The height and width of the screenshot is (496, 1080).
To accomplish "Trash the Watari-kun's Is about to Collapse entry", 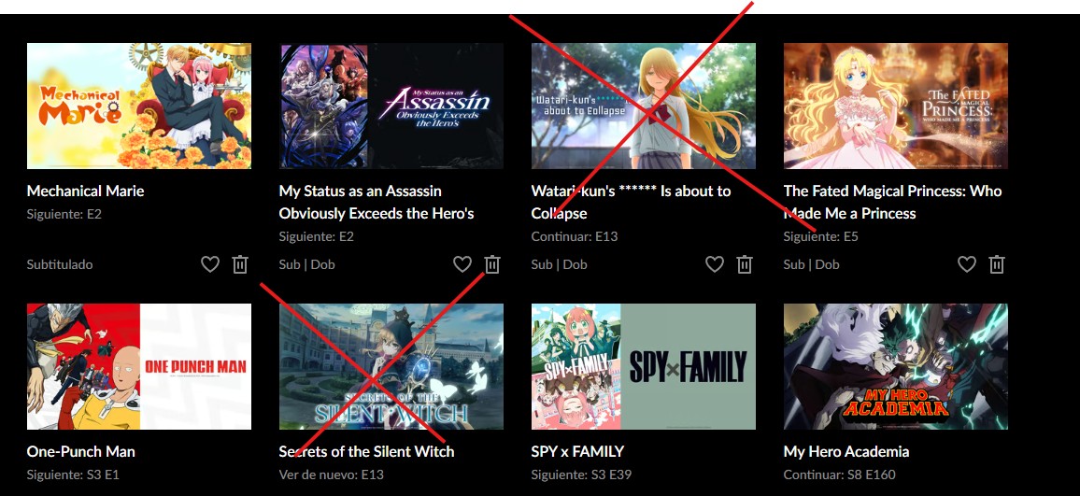I will coord(745,263).
